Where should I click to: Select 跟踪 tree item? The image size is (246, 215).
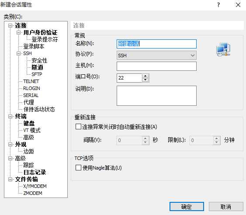point(28,165)
